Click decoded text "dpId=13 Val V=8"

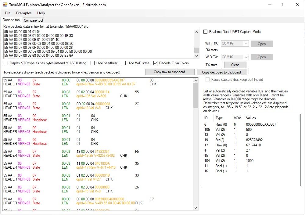click(88, 108)
